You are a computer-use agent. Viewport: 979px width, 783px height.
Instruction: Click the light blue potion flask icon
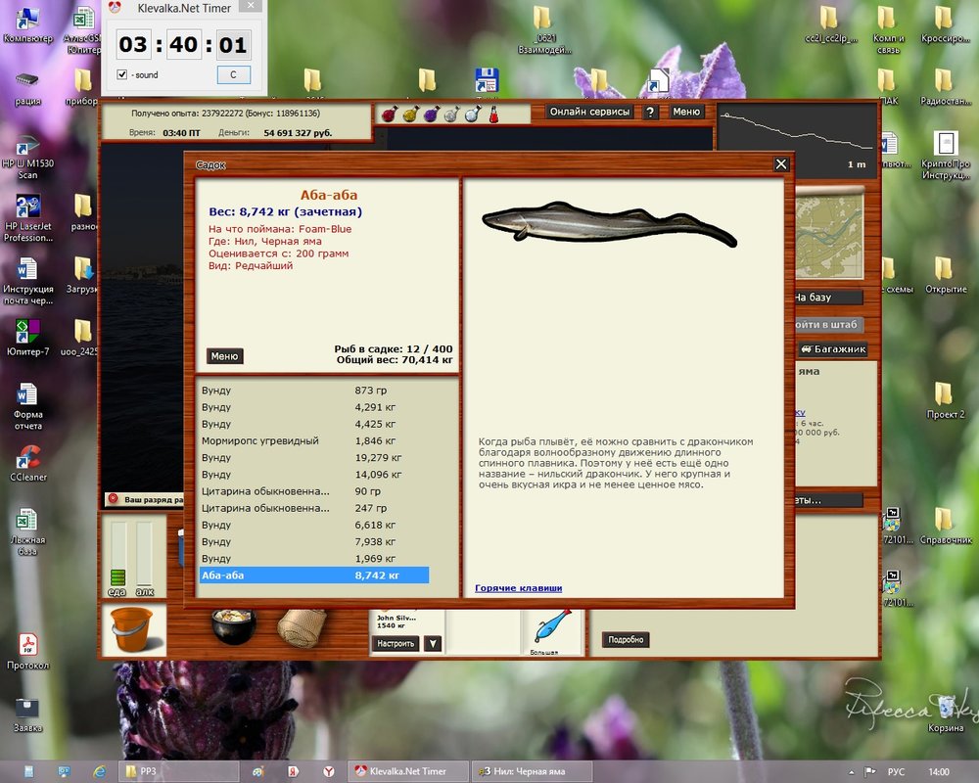tap(473, 114)
